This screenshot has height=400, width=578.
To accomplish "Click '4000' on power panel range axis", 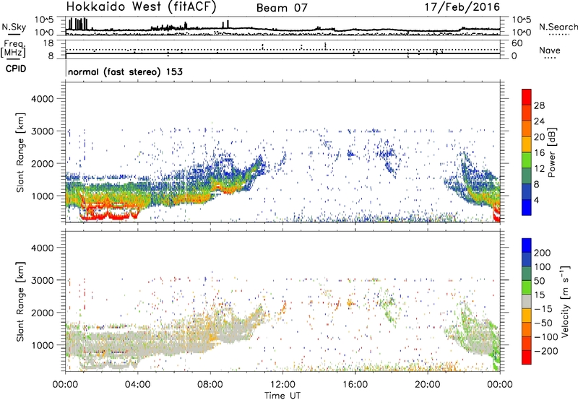I will point(42,99).
